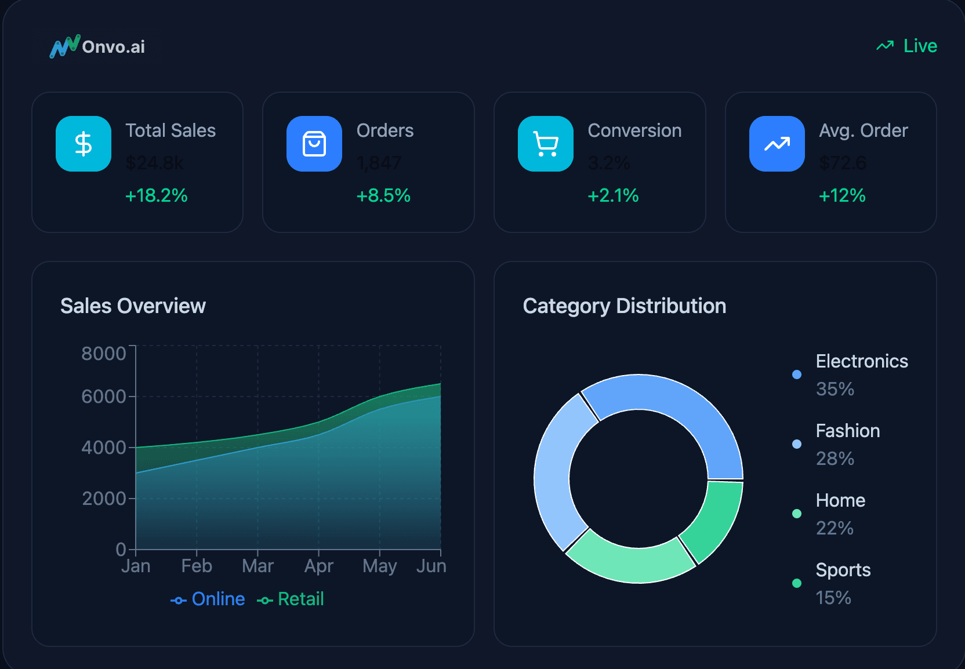Click the trend arrow Avg. Order icon
The image size is (965, 669).
click(777, 144)
